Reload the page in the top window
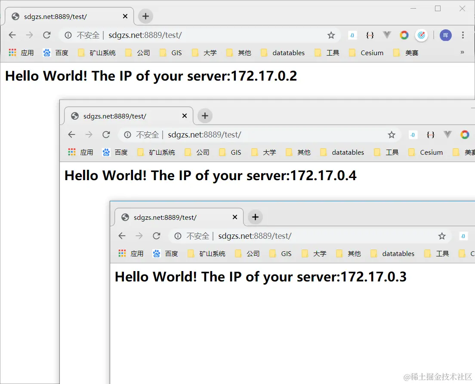This screenshot has width=475, height=384. tap(46, 35)
